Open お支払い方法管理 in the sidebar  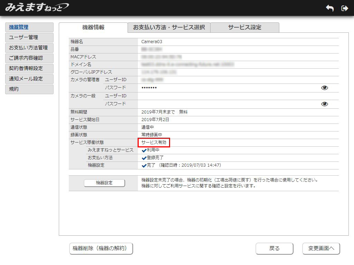coord(29,48)
